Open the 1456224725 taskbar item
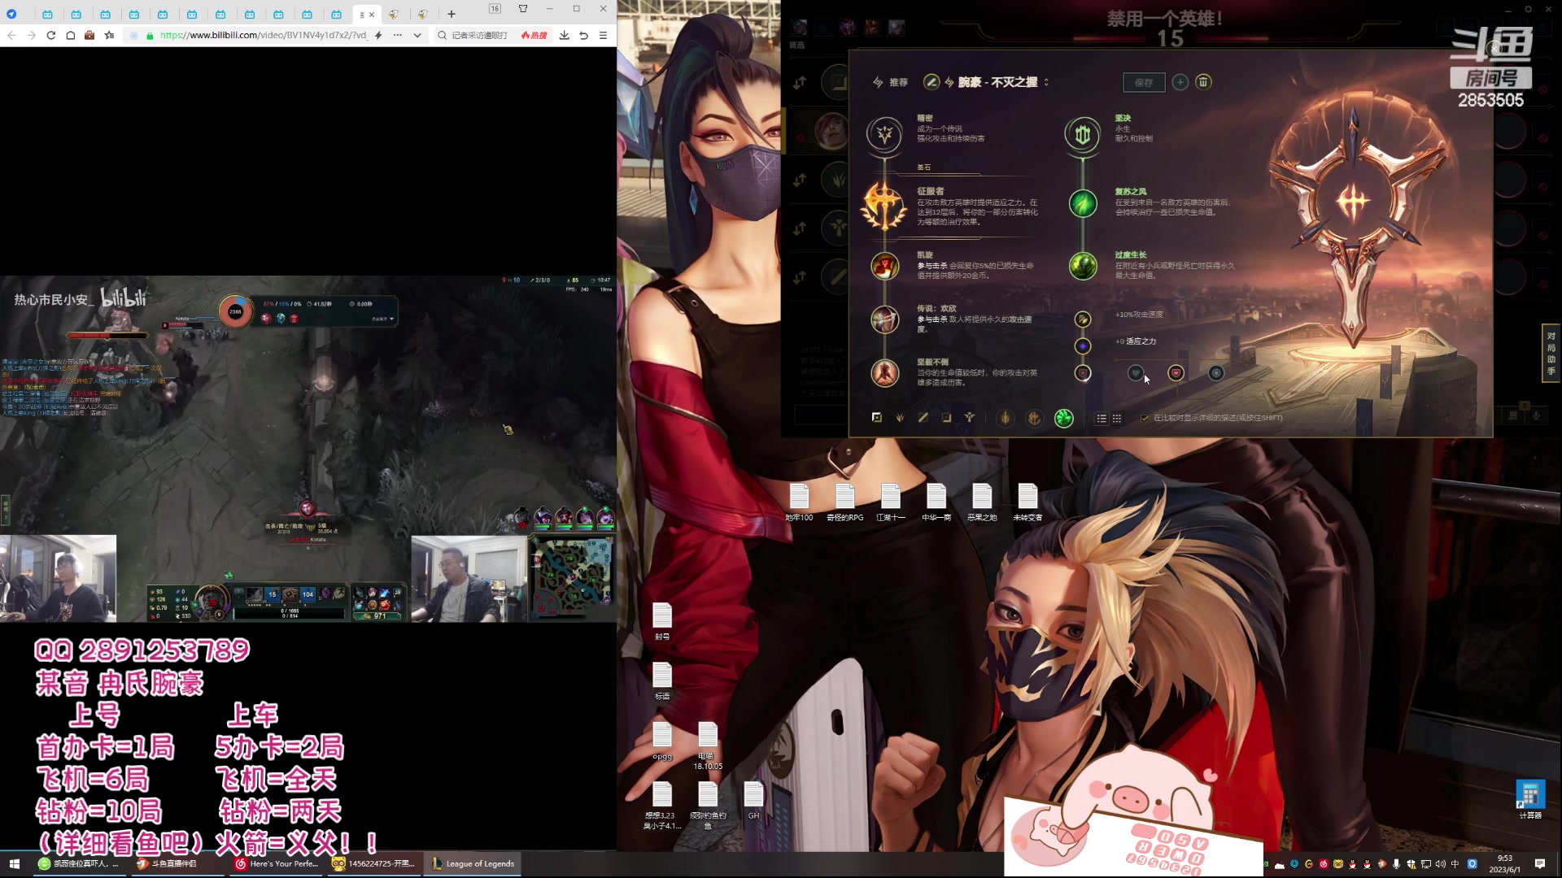Viewport: 1562px width, 878px height. 374,863
